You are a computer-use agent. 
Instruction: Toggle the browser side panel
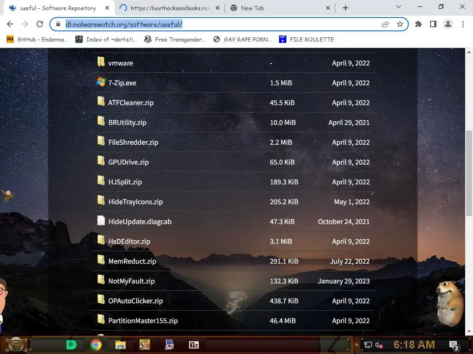[x=433, y=24]
